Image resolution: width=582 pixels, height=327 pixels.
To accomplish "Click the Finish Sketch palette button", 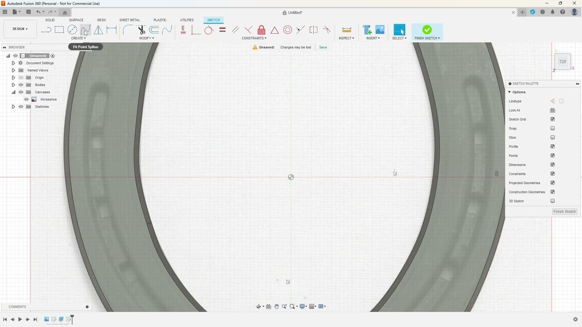I will click(564, 212).
